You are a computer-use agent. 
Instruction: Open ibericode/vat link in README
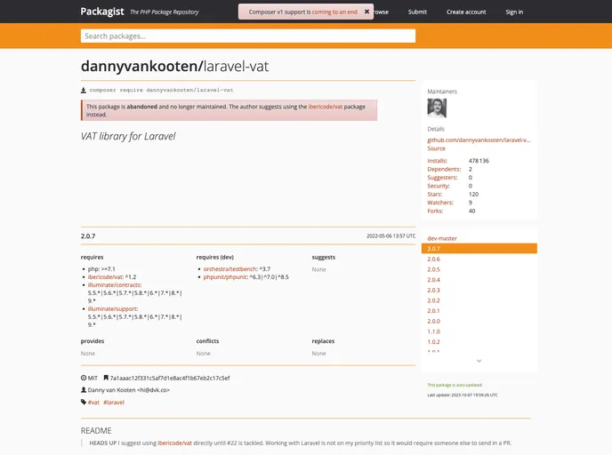pyautogui.click(x=175, y=443)
